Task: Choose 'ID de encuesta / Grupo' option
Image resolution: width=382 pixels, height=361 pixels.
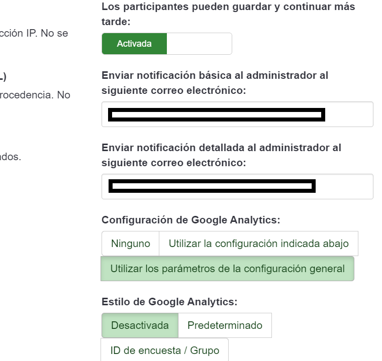Action: 165,350
